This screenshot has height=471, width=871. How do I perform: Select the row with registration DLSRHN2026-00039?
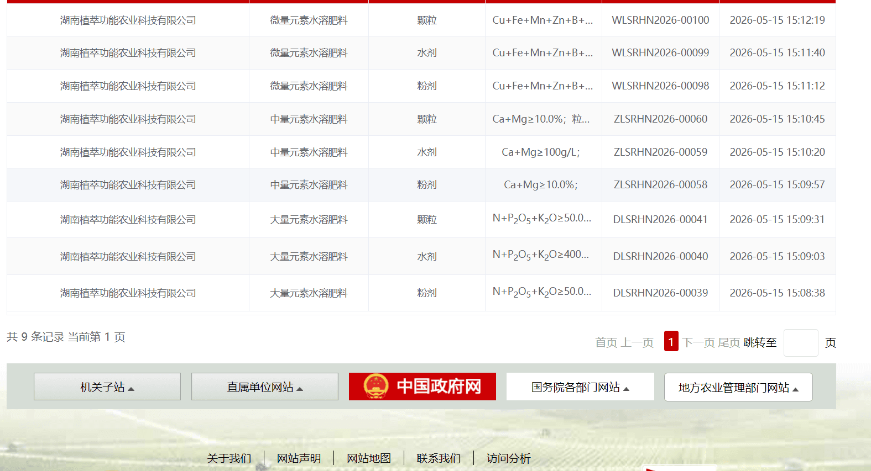(421, 293)
